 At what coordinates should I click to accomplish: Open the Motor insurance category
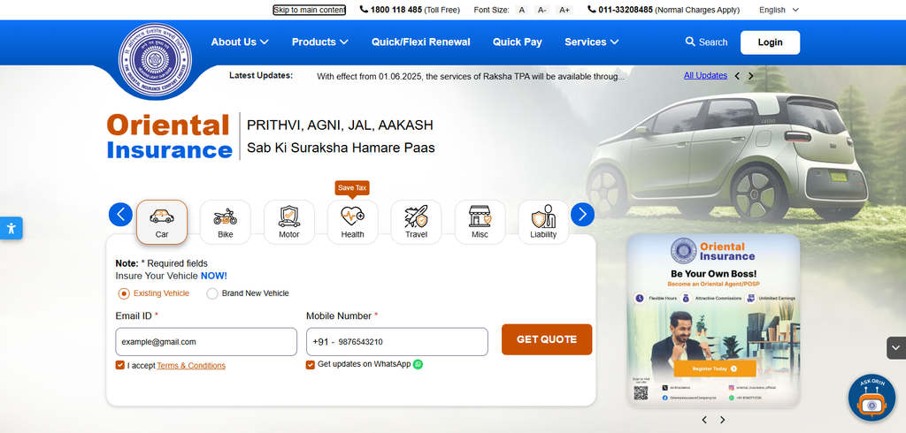(289, 222)
